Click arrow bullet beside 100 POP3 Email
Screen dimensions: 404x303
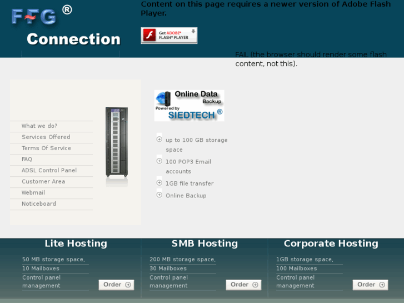(159, 161)
